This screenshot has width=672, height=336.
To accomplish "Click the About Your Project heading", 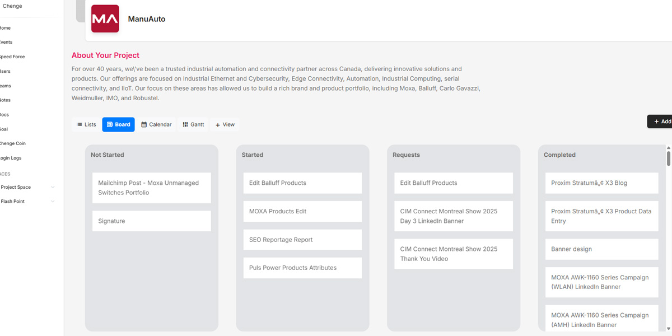I will pos(105,55).
